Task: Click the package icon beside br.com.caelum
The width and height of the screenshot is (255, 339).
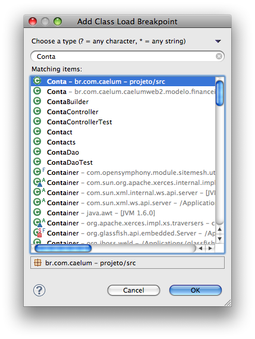Action: tap(37, 263)
